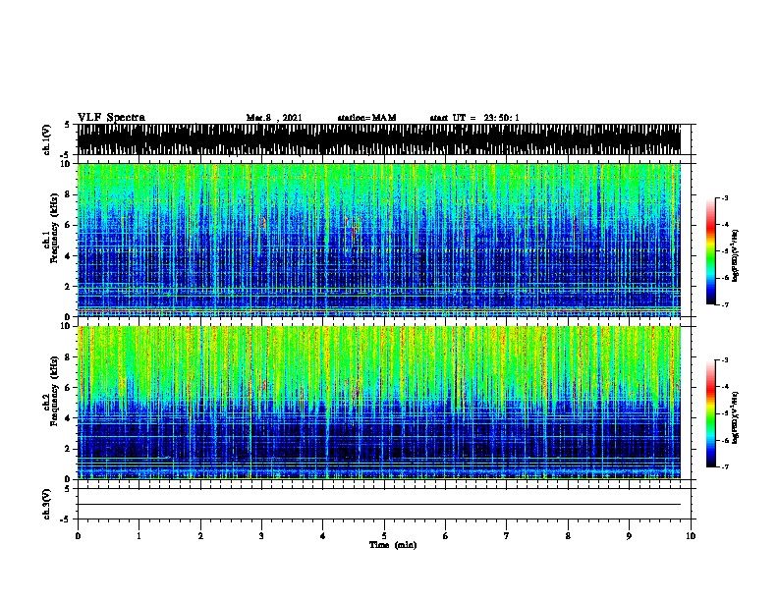Click the "10" tick label at the top of ch.2 frequency axis

[x=66, y=326]
